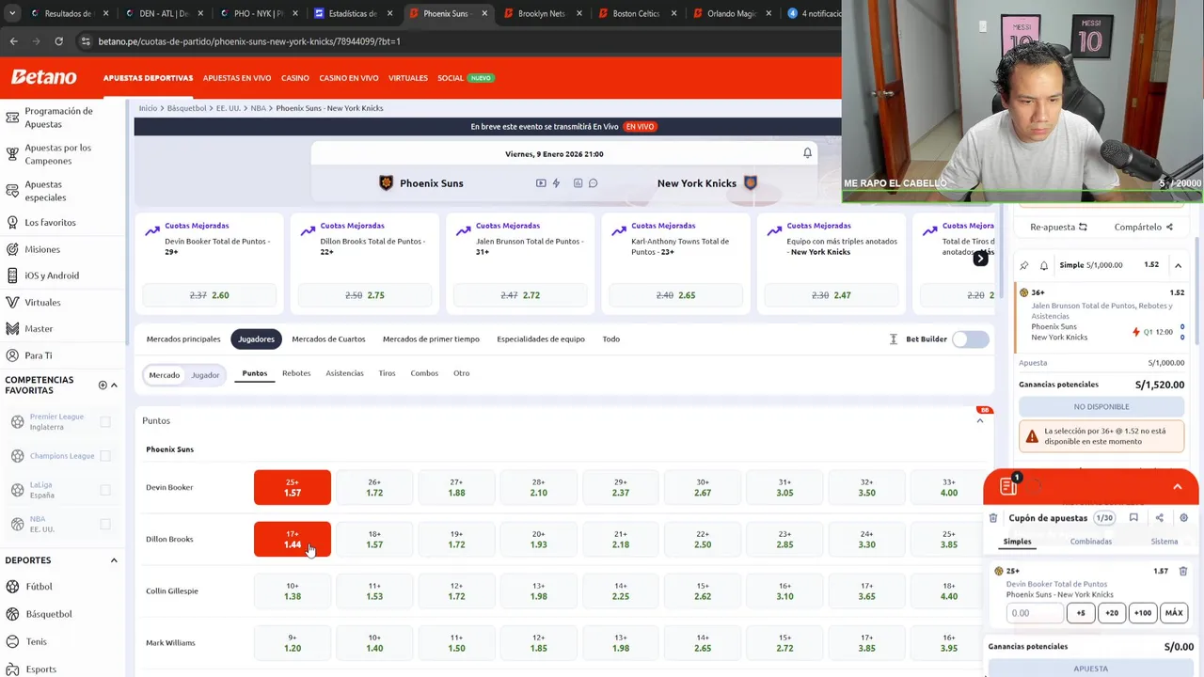Check the LaLiga España checkbox

pyautogui.click(x=105, y=490)
